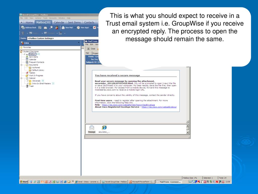Screen dimensions: 258x194
Task: Click the Work In Progress folder icon
Action: point(27,76)
